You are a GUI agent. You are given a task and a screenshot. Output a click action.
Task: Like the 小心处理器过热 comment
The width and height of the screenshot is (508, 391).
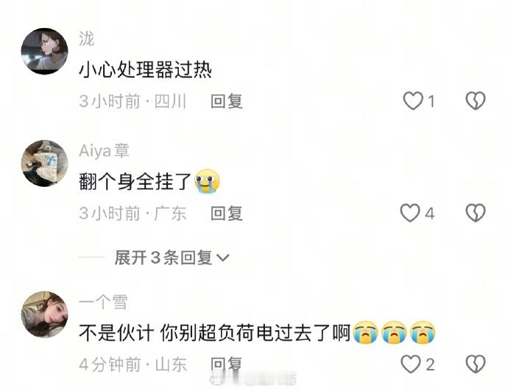[413, 101]
